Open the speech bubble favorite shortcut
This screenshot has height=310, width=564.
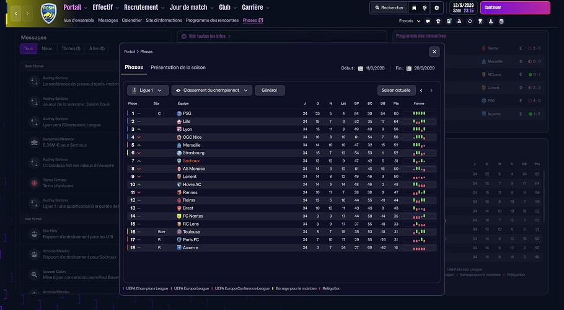coord(428,21)
